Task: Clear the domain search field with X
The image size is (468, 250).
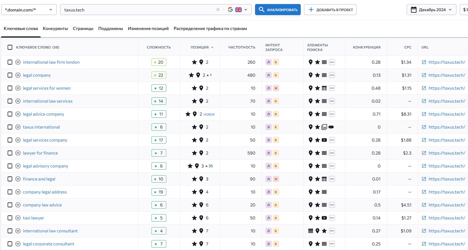Action: coord(218,10)
